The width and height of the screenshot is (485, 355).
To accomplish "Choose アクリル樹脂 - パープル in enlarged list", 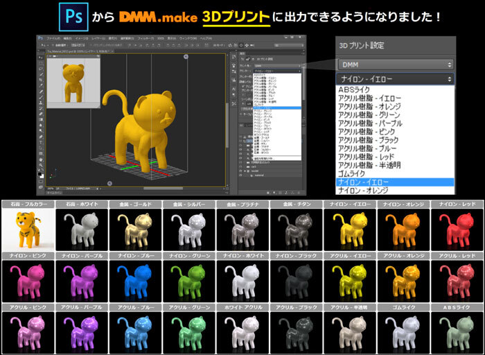I will [x=395, y=123].
